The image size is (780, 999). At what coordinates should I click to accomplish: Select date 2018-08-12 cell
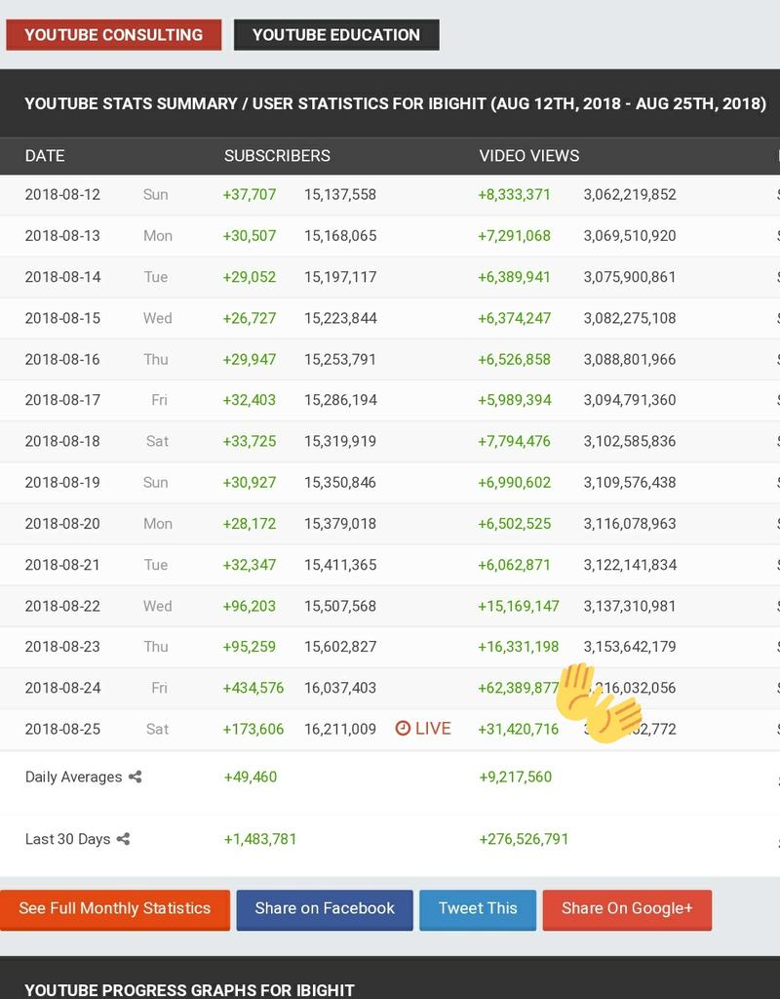click(62, 194)
